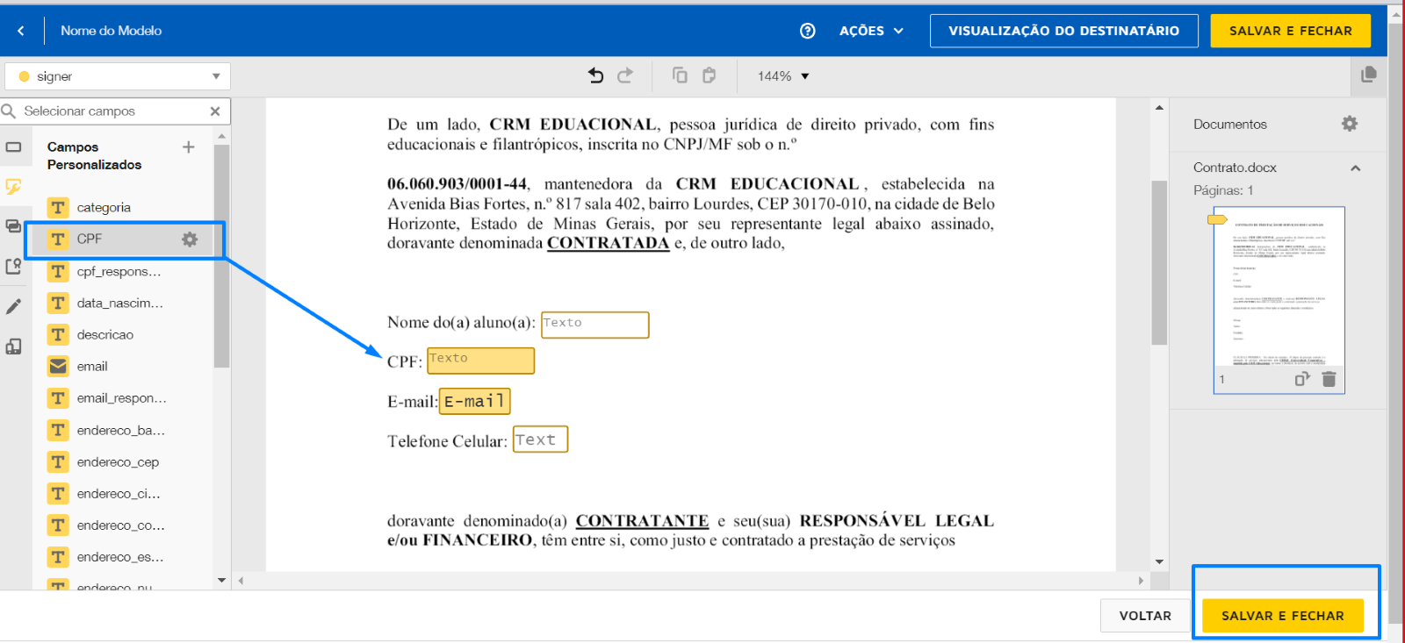The width and height of the screenshot is (1405, 643).
Task: Open CPF field settings gear
Action: click(x=190, y=239)
